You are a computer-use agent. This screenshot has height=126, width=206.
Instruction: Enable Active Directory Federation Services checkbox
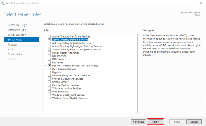[49, 43]
